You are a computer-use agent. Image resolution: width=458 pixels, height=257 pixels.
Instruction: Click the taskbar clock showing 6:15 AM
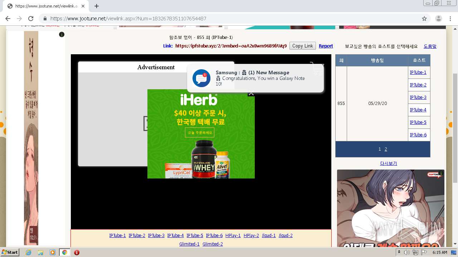click(440, 252)
